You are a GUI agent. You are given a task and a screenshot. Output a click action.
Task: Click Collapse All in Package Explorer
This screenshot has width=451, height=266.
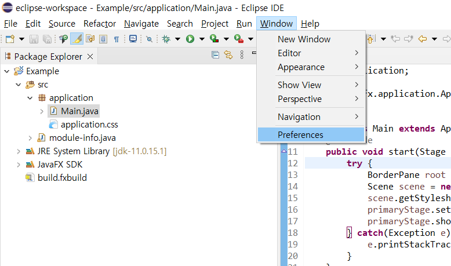click(215, 54)
